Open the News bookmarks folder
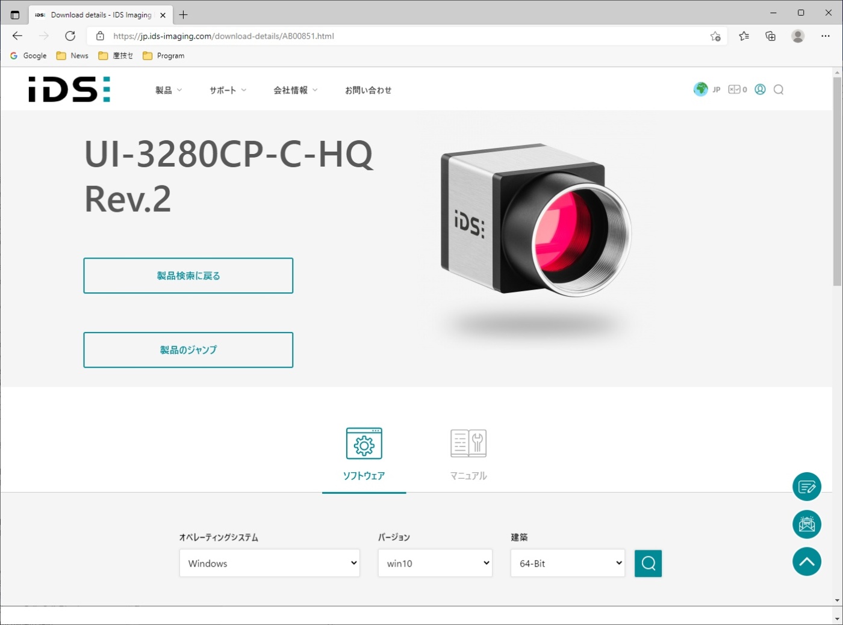The height and width of the screenshot is (625, 843). coord(72,56)
